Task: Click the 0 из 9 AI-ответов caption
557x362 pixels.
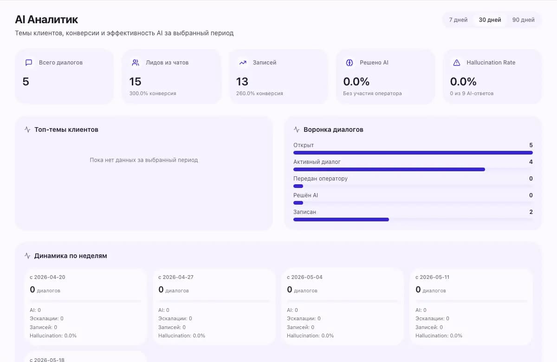Action: click(472, 93)
